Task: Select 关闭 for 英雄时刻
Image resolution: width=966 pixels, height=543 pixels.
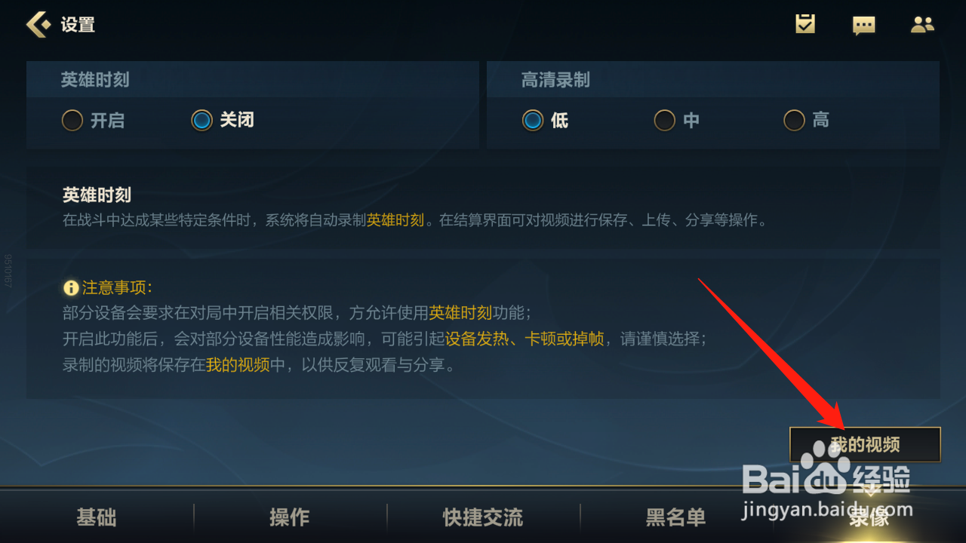Action: point(222,120)
